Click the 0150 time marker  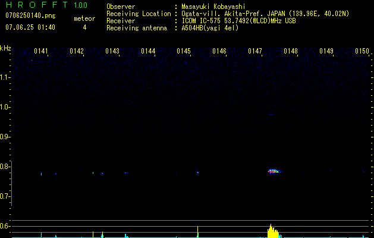click(362, 51)
